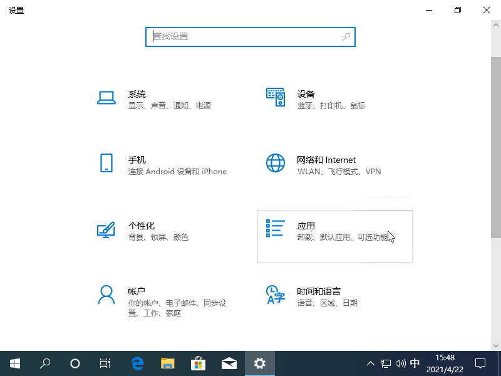Click the search magnifier in settings box
This screenshot has height=376, width=501.
(346, 37)
